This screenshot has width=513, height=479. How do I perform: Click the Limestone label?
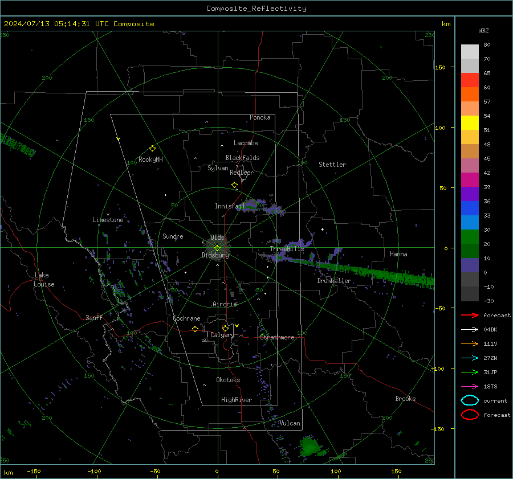click(108, 220)
